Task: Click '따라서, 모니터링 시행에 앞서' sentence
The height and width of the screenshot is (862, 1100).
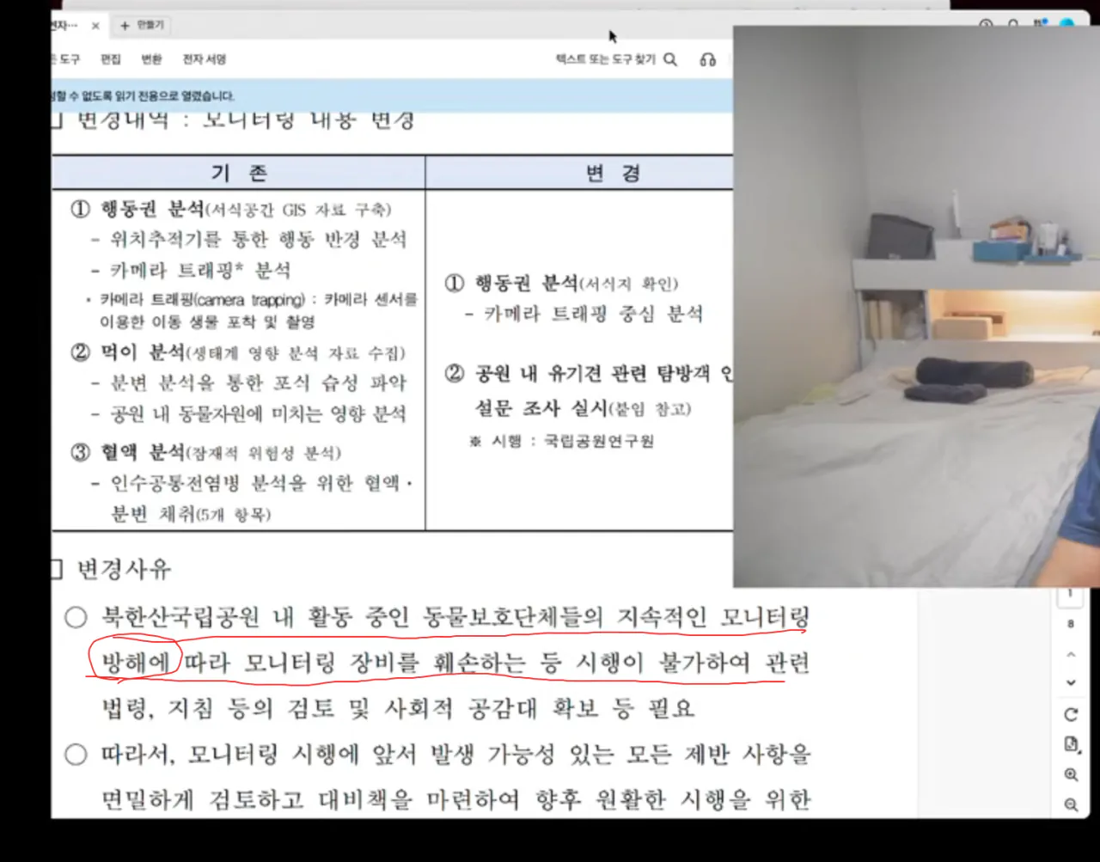Action: coord(258,755)
